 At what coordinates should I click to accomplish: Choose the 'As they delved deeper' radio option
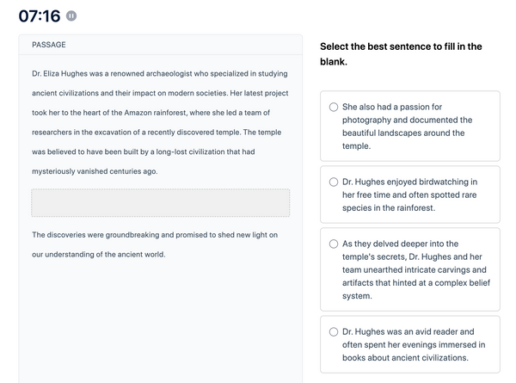pos(334,244)
